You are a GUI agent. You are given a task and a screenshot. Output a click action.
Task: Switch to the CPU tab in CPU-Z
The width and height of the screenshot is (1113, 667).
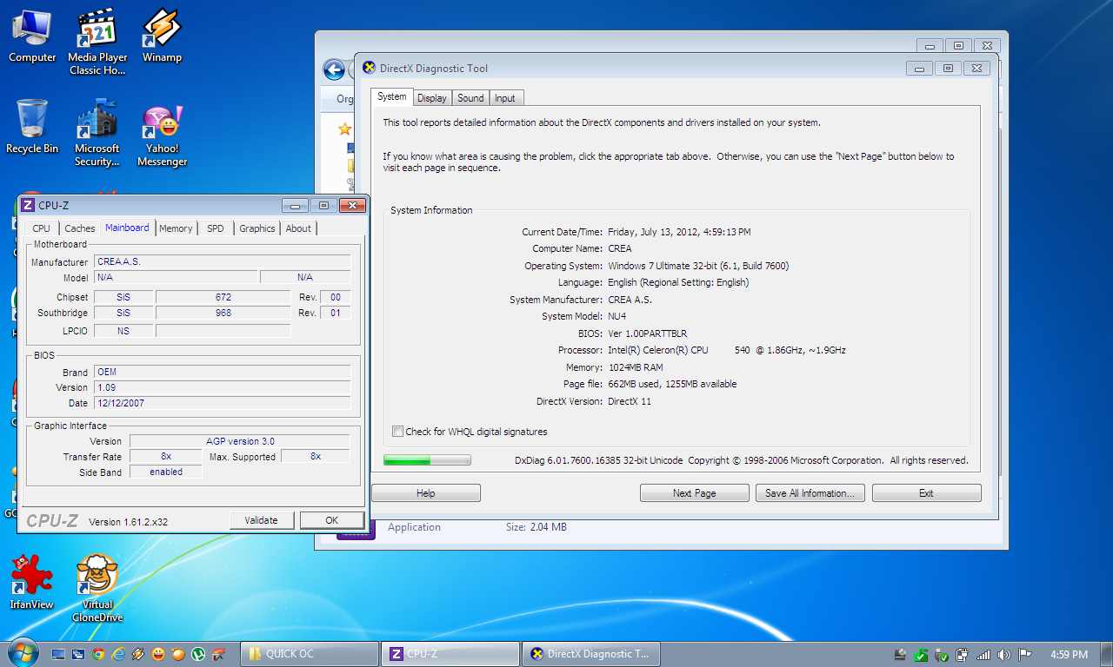(42, 228)
